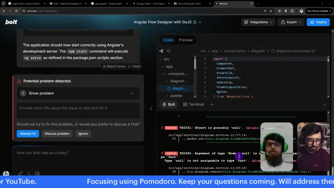Open the tab search dropdown in Chrome
Viewport: 334px width, 188px height.
click(x=3, y=4)
